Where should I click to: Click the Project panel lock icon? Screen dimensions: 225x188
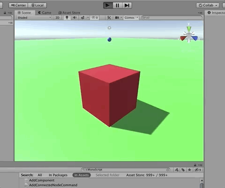tap(195, 165)
